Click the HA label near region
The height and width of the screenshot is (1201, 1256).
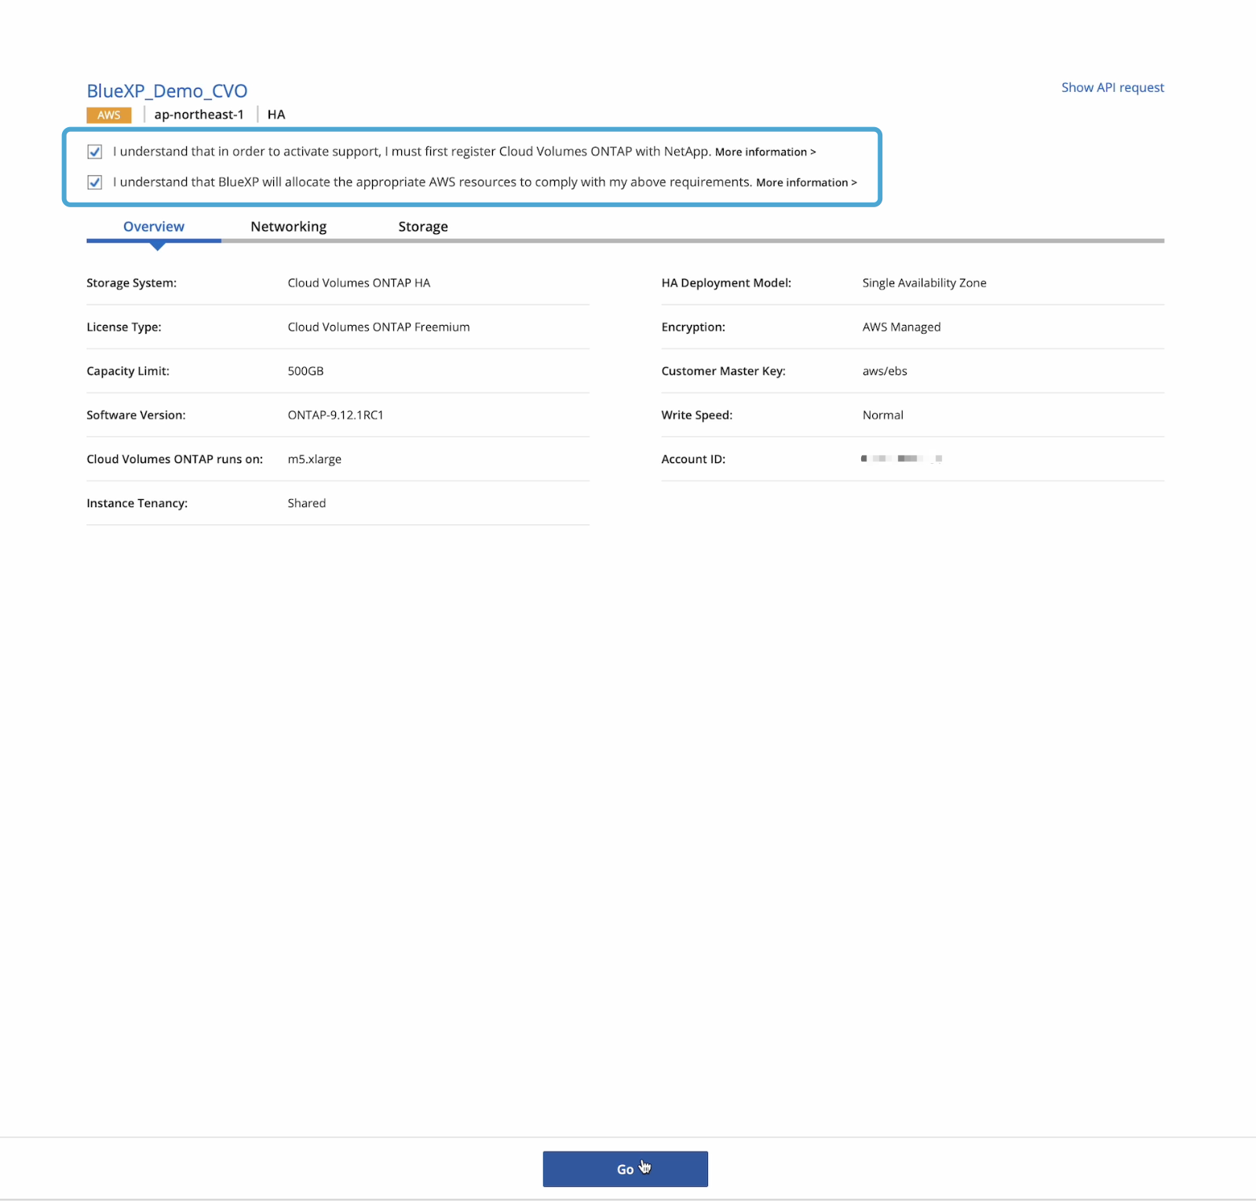[276, 115]
